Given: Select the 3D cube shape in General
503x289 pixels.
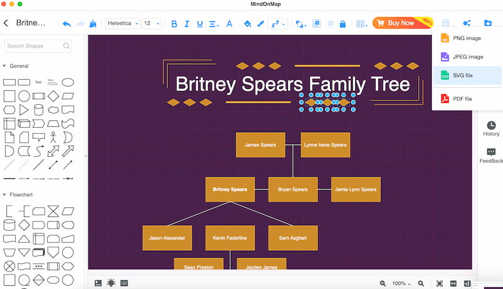Looking at the screenshot, I should (24, 123).
